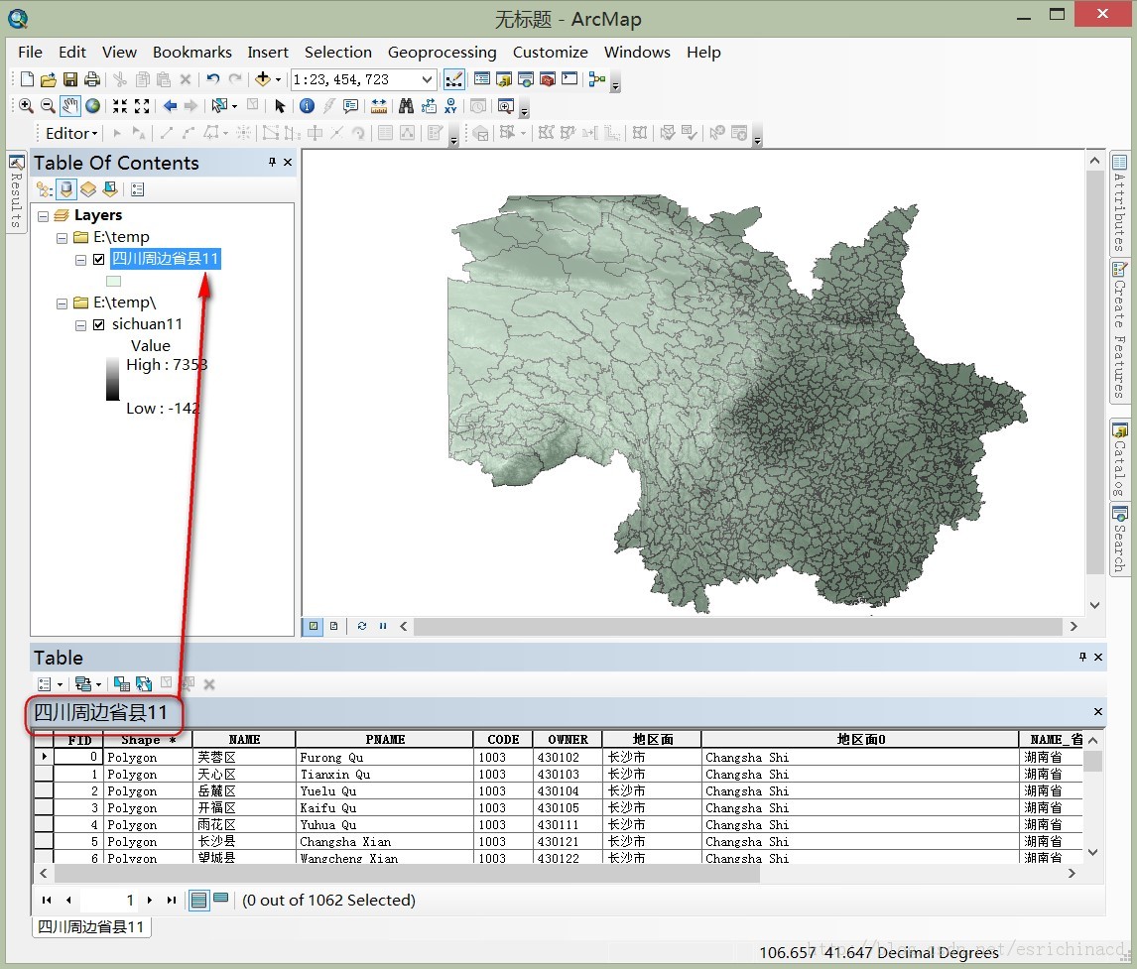List layers by selection
Image resolution: width=1137 pixels, height=969 pixels.
click(x=110, y=189)
